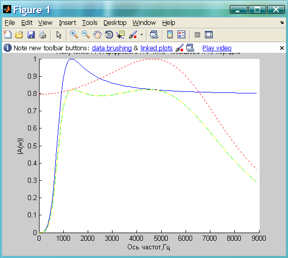Save the figure with the floppy disk icon
Viewport: 288px width, 258px height.
click(31, 35)
